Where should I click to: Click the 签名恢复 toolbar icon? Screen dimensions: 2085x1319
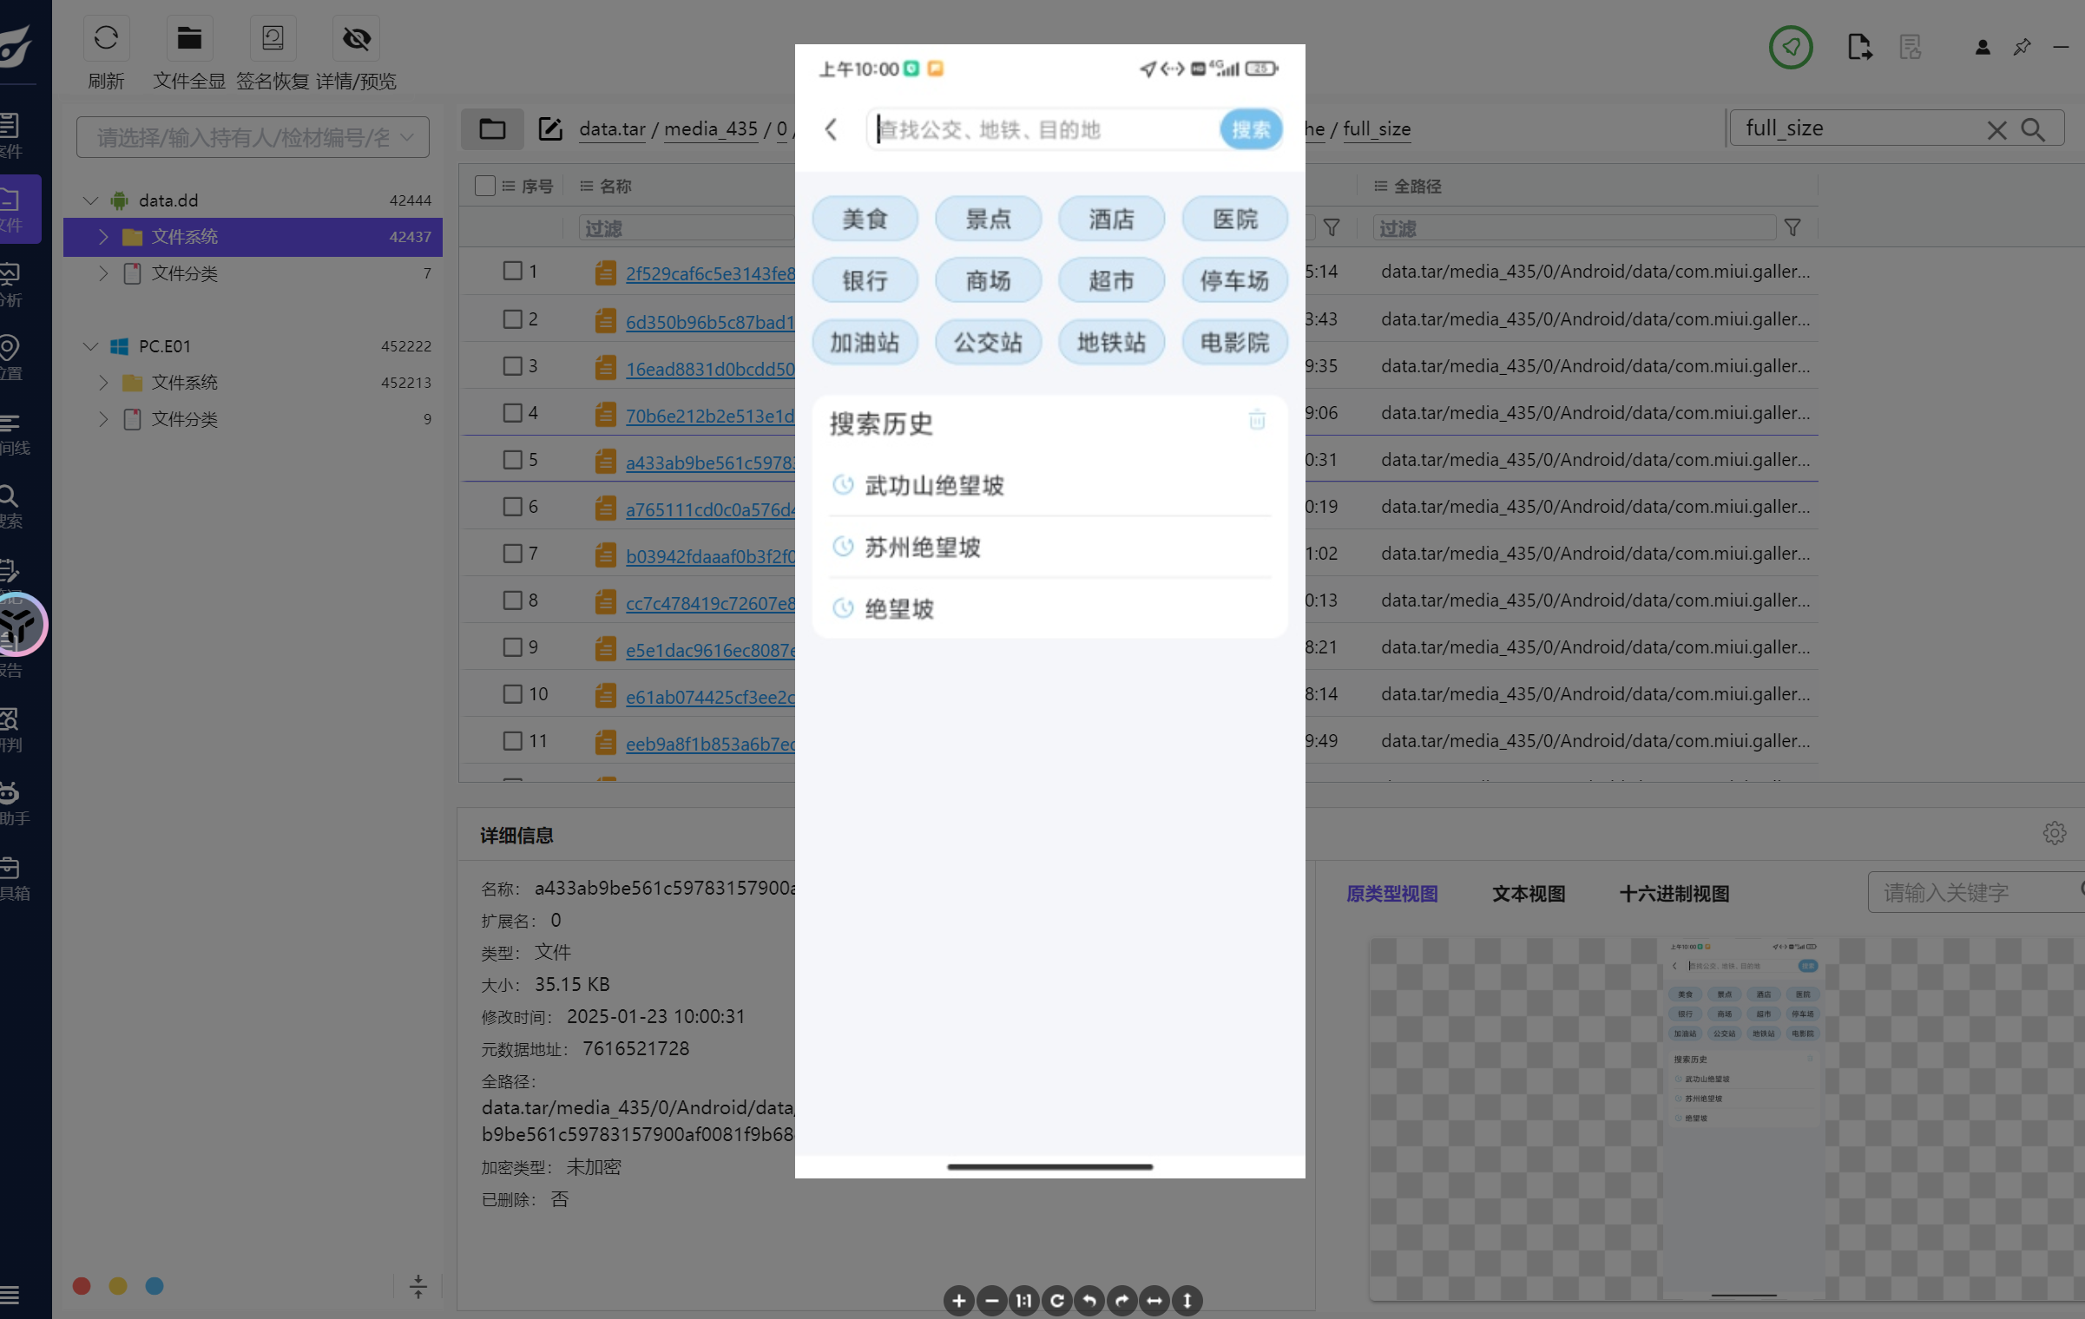tap(273, 39)
